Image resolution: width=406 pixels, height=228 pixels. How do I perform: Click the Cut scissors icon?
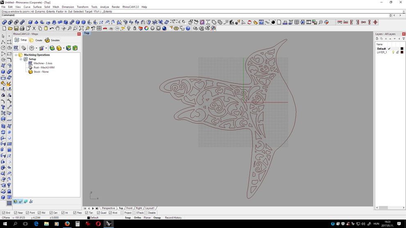click(34, 29)
